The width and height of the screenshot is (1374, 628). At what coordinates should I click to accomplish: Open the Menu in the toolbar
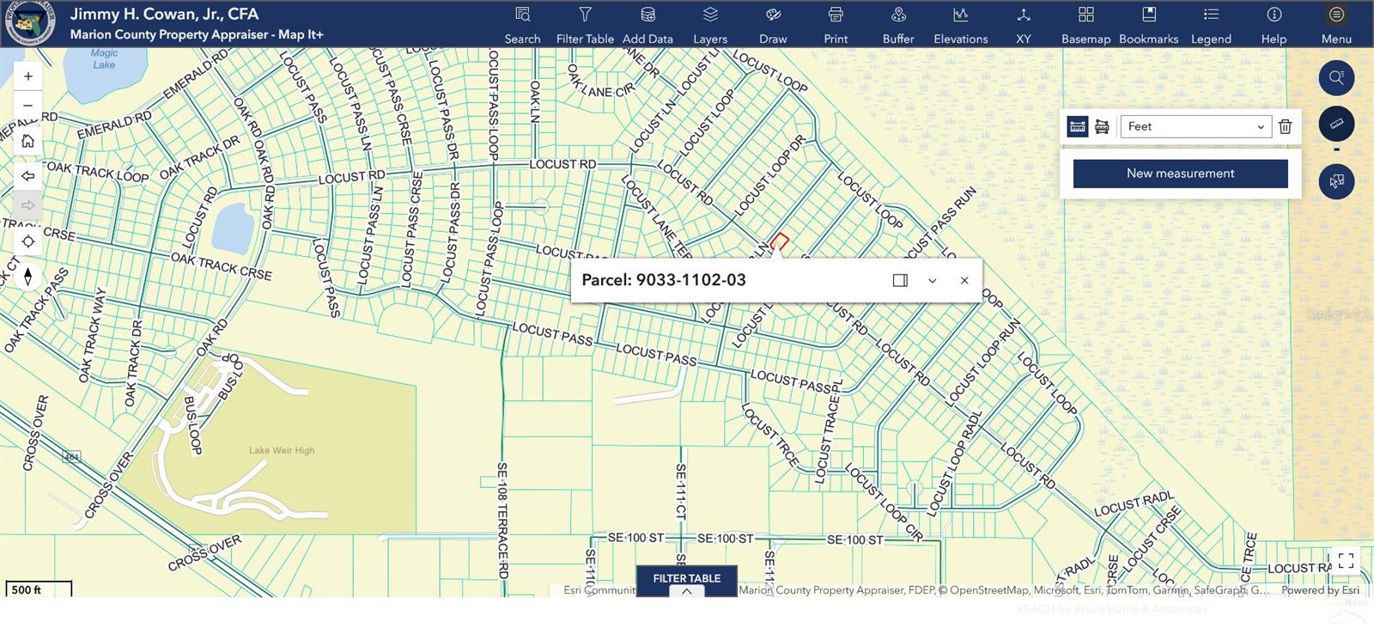coord(1336,24)
